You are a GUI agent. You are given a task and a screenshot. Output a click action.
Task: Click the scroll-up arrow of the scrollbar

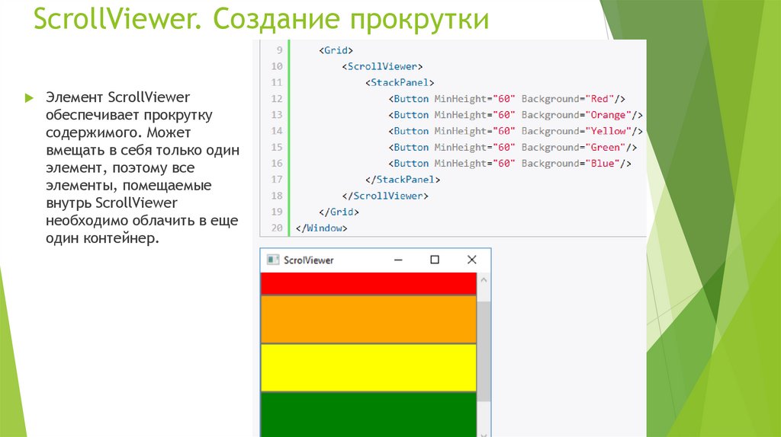[484, 280]
